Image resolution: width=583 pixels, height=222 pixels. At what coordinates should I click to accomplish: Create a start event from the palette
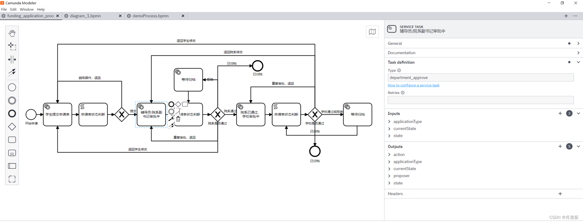coord(12,87)
